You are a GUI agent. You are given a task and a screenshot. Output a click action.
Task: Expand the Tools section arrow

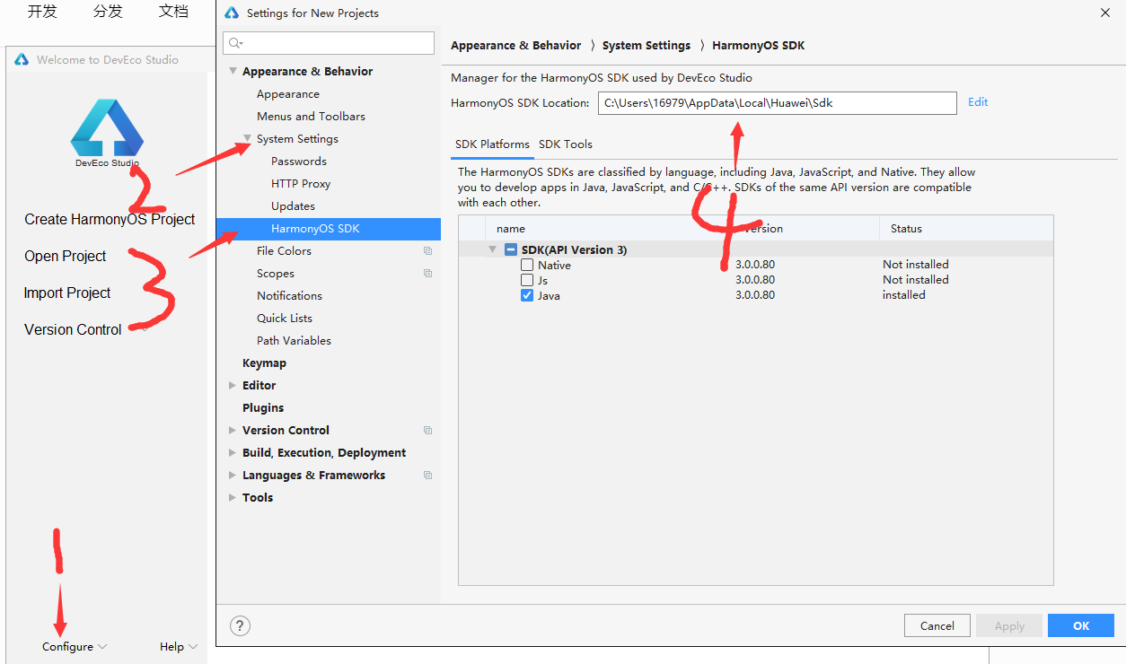(x=233, y=498)
